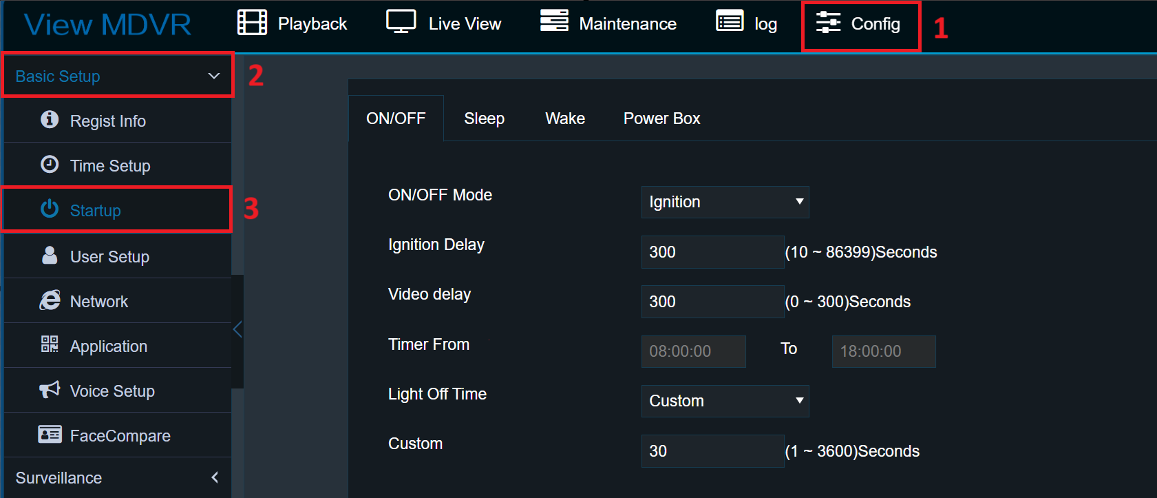The height and width of the screenshot is (498, 1157).
Task: Click the Ignition Delay input field
Action: point(712,252)
